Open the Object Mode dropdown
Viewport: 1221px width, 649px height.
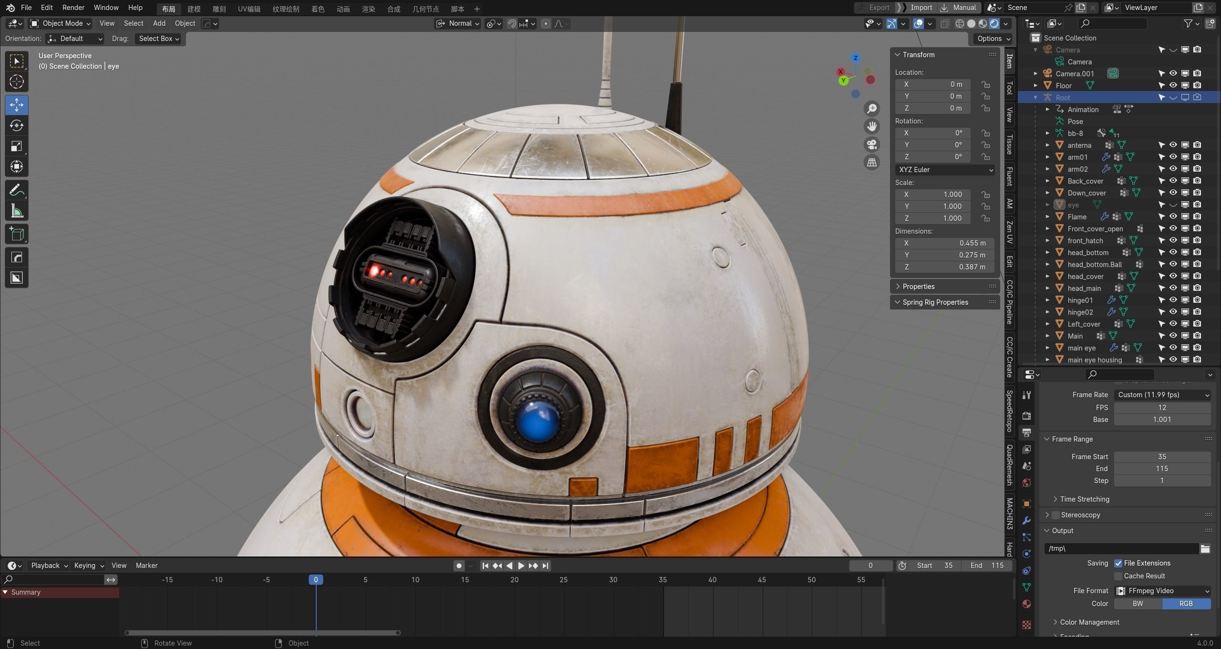pyautogui.click(x=60, y=23)
